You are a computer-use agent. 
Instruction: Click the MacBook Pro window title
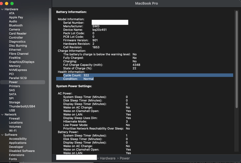147,3
